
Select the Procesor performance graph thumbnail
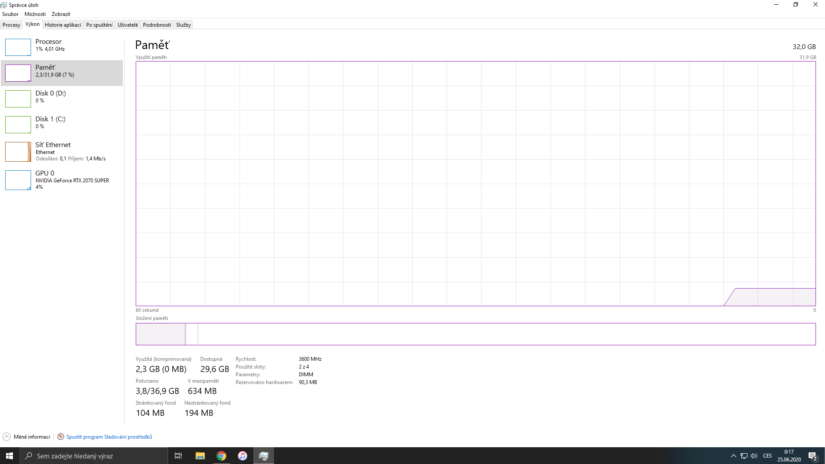click(18, 47)
